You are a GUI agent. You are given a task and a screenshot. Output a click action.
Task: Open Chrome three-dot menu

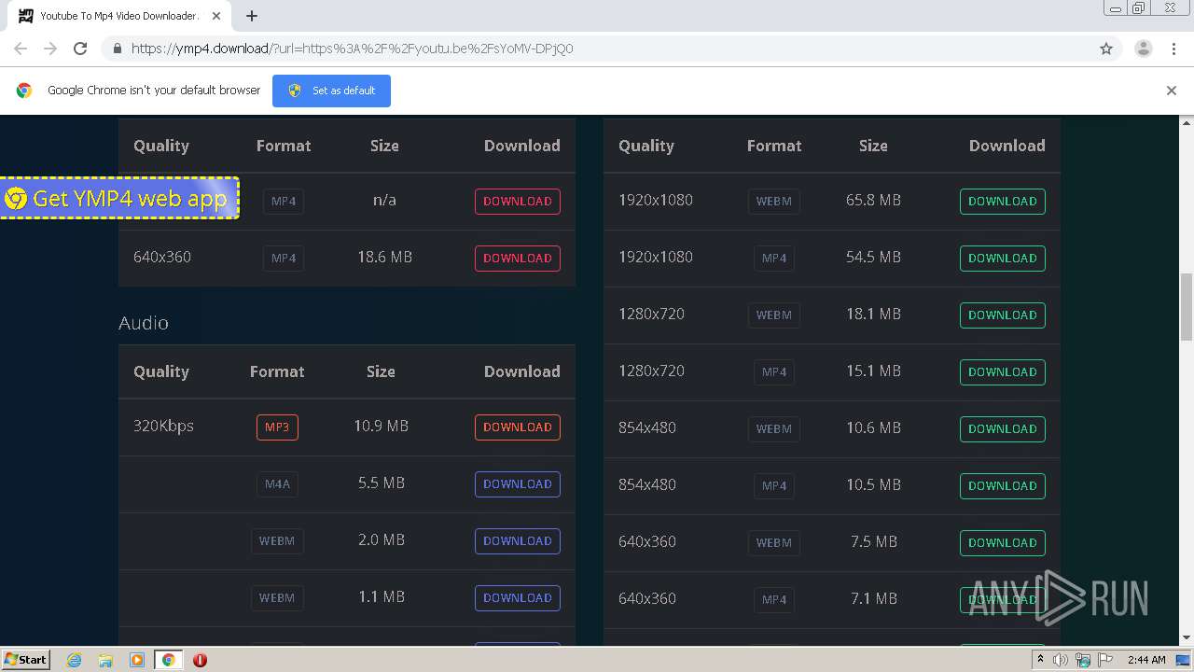1173,49
